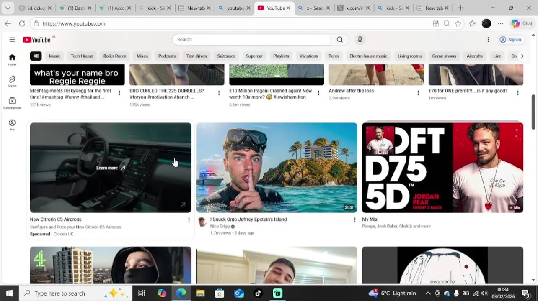Start voice search with the microphone icon

click(x=360, y=39)
